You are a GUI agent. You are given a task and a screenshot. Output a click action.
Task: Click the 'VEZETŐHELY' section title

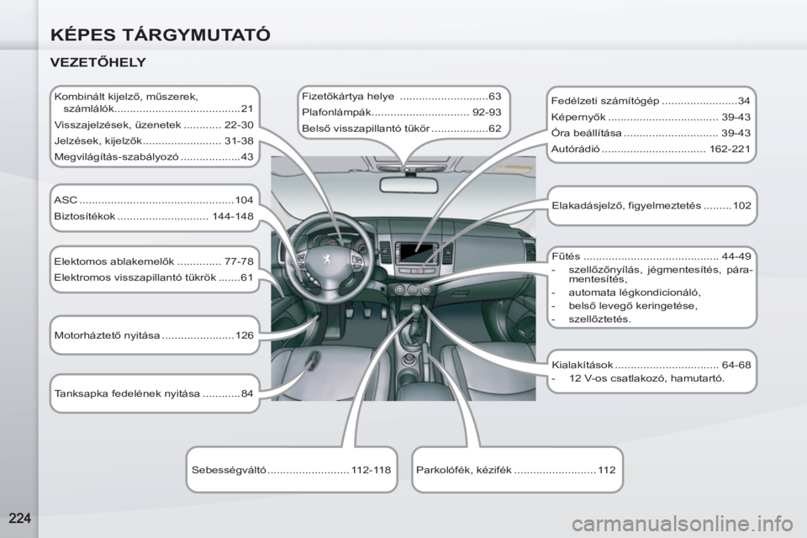click(x=98, y=62)
